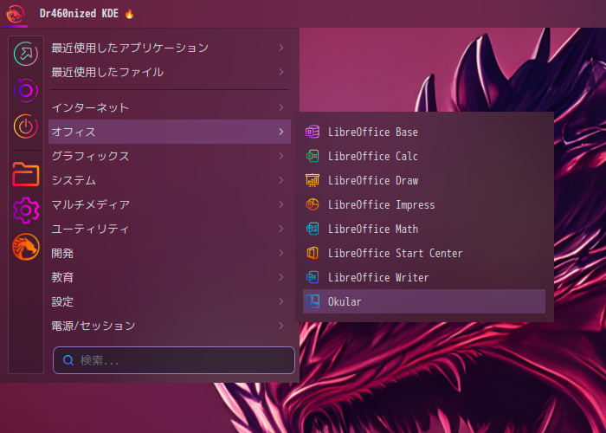606x433 pixels.
Task: Click the LibreOffice Writer document icon
Action: click(x=313, y=277)
